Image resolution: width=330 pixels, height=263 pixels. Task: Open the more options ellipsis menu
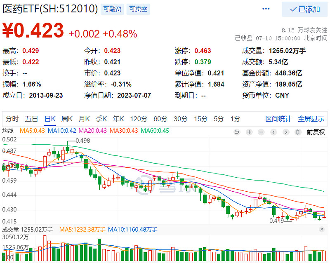pyautogui.click(x=266, y=8)
